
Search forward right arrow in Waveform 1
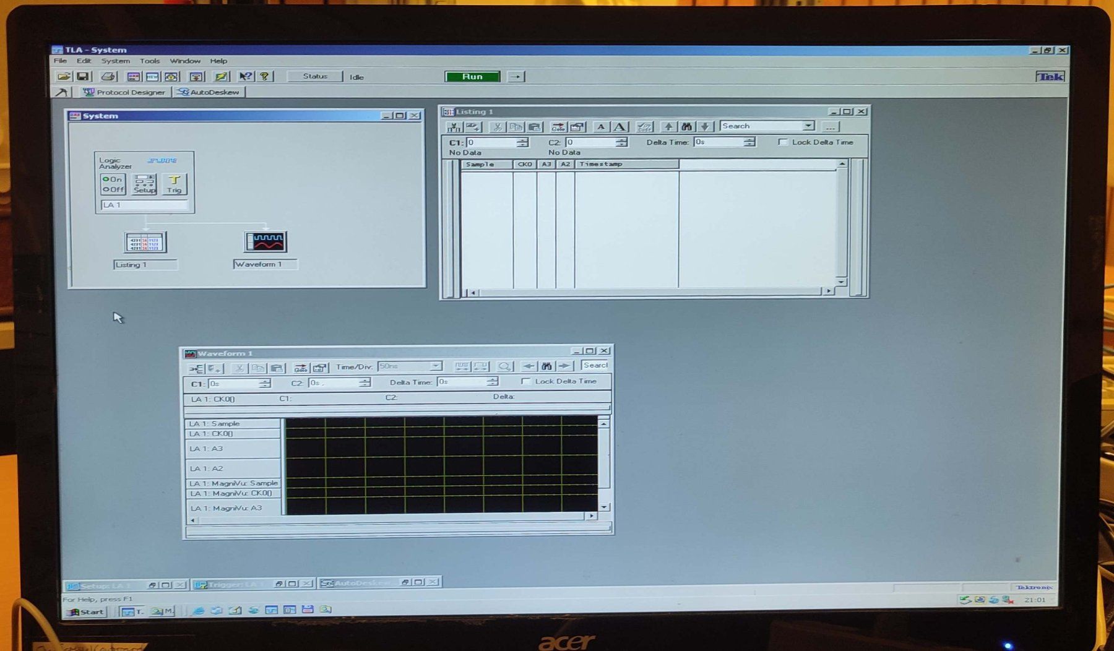564,366
